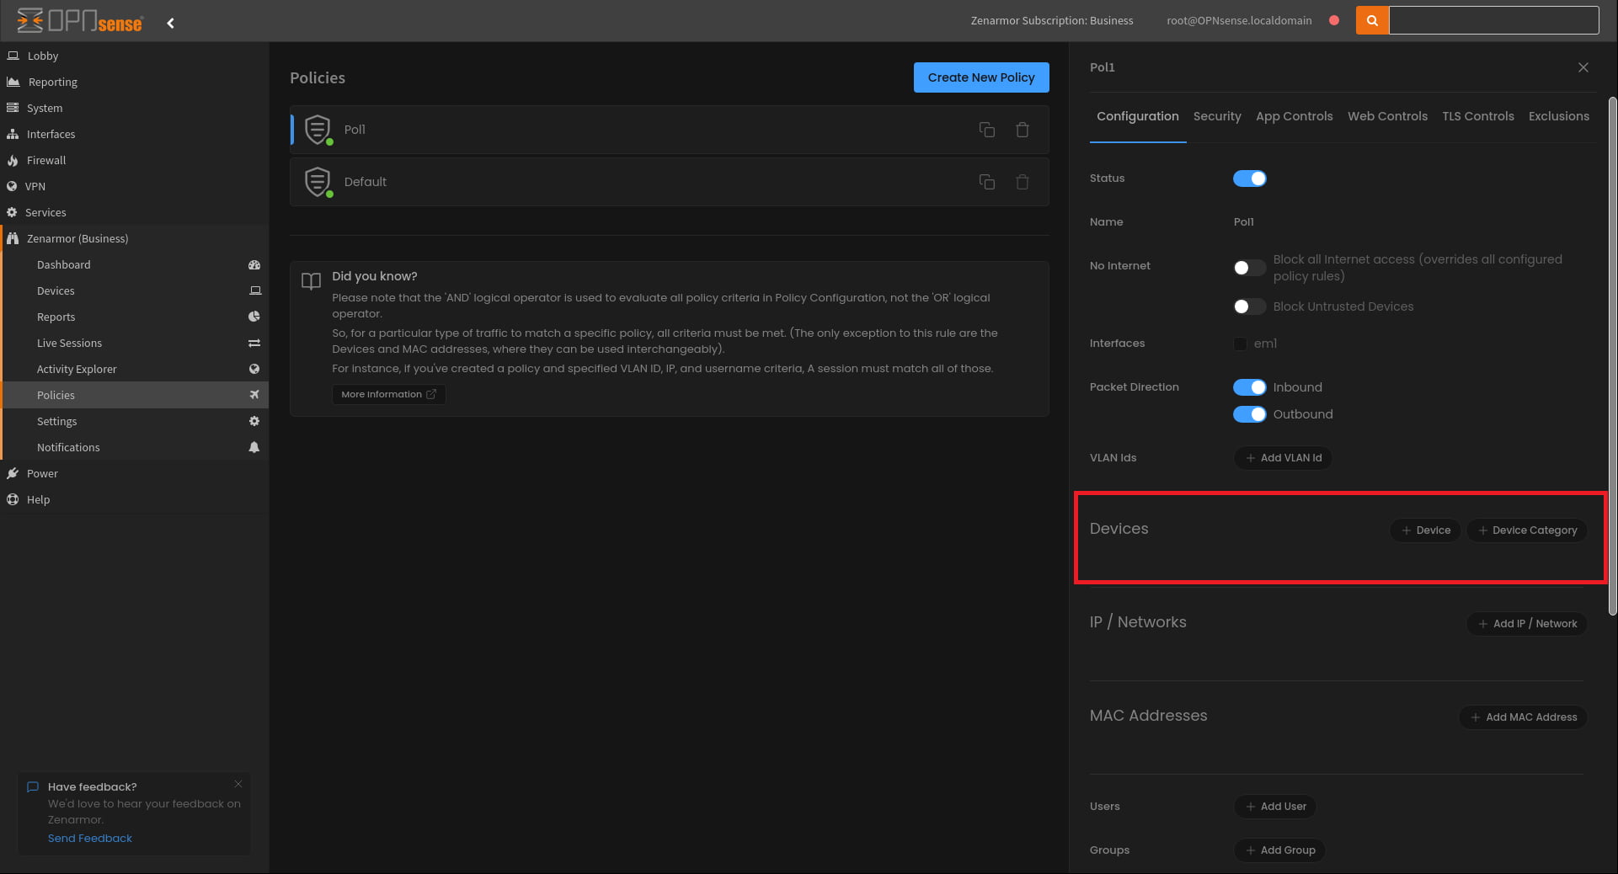This screenshot has height=874, width=1618.
Task: Click the Notifications bell icon
Action: [254, 447]
